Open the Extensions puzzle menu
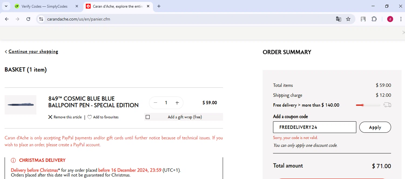 coord(374,19)
